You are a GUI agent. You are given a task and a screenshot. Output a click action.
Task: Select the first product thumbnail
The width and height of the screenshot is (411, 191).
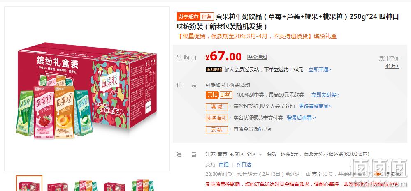coord(29,184)
